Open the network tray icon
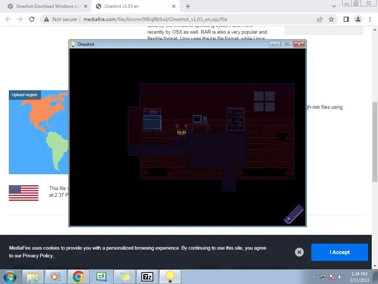The width and height of the screenshot is (378, 284). [323, 277]
